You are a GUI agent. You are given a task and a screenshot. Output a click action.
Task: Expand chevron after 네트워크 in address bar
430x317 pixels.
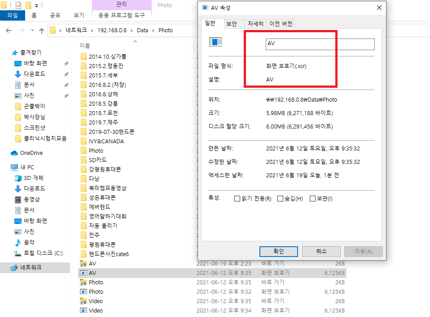coord(92,30)
